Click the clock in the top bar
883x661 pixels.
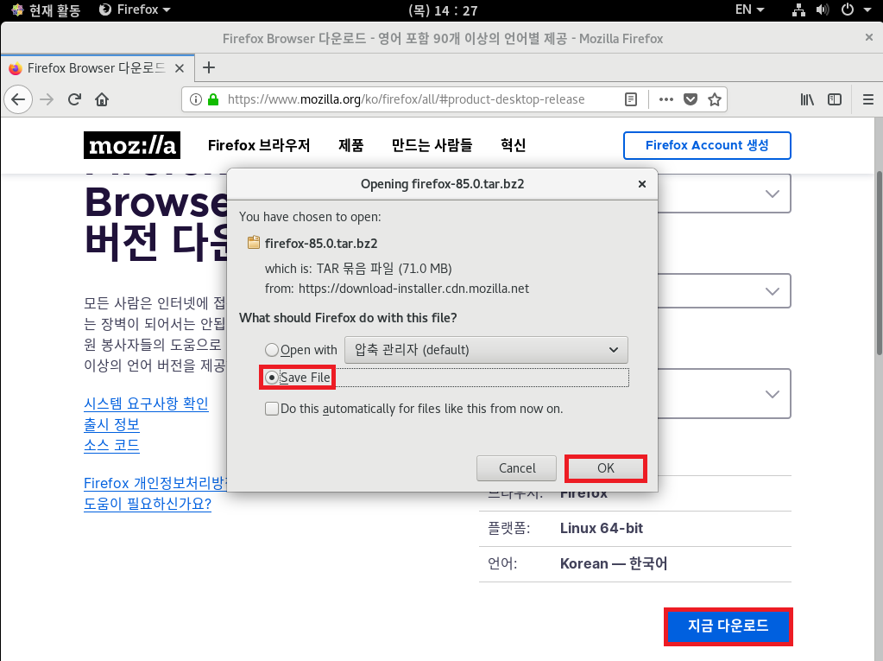coord(443,10)
